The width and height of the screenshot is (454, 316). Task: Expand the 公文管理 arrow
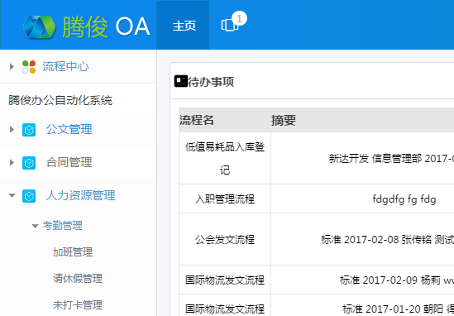[x=12, y=130]
